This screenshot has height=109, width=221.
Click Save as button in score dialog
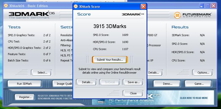coord(133,82)
